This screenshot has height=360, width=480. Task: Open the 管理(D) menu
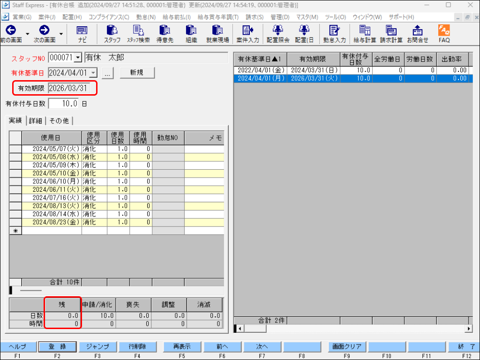(280, 17)
